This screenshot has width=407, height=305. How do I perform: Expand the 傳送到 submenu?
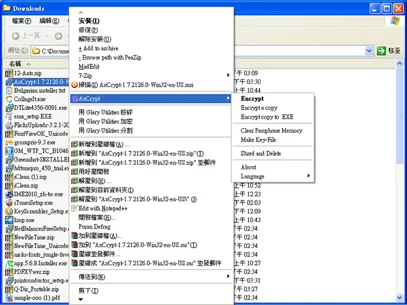[228, 277]
